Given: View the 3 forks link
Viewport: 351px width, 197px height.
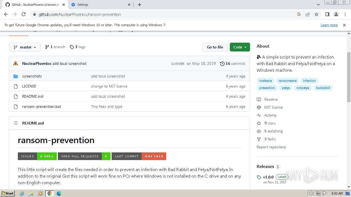Looking at the screenshot, I should [266, 139].
